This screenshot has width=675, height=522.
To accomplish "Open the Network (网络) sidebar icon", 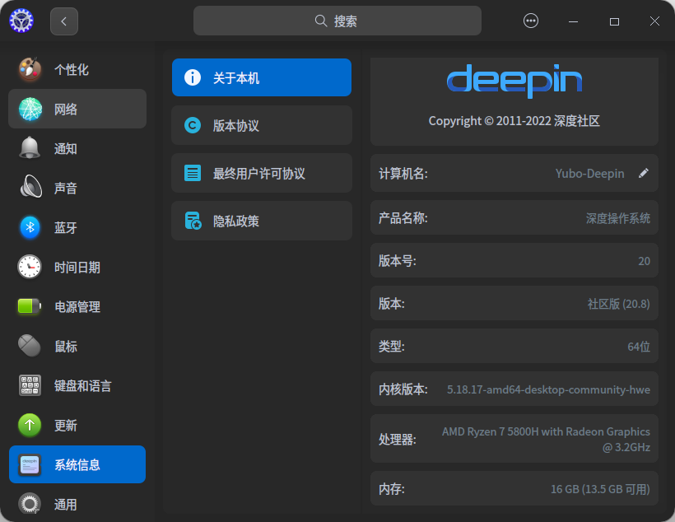I will (30, 110).
